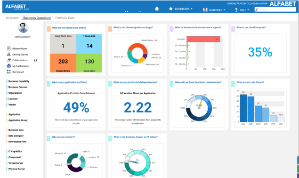
Task: Open 'Where do we have functional redundancies?' title
Action: (198, 82)
